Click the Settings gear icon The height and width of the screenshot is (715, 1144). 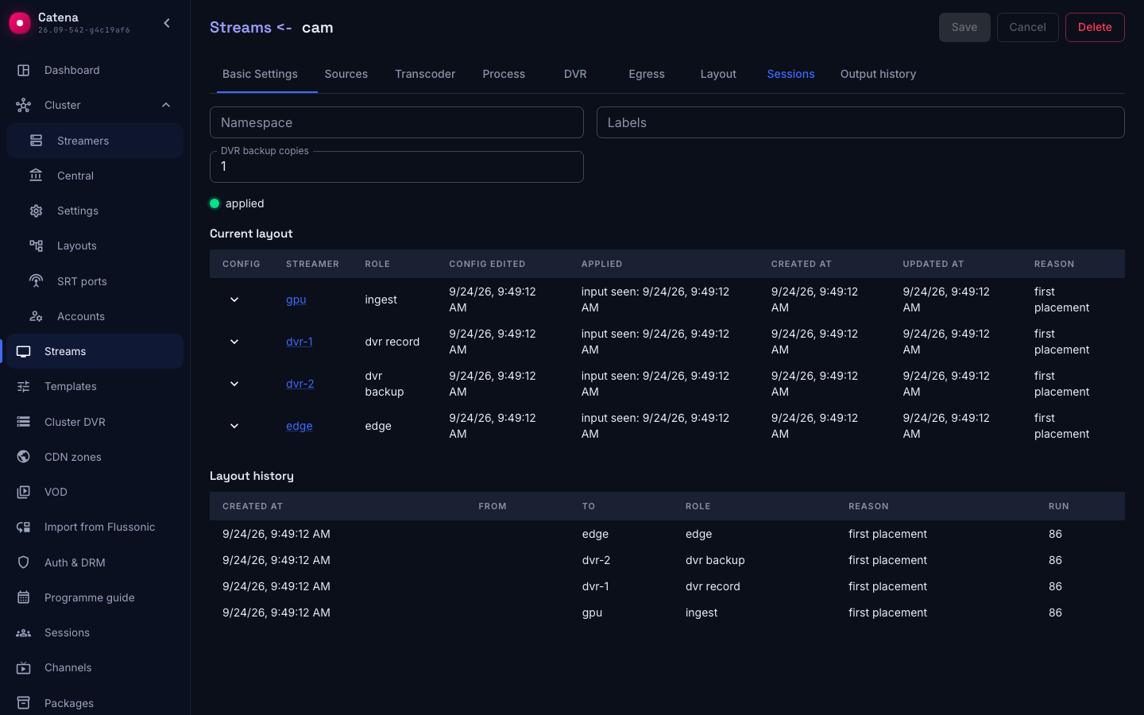[36, 211]
